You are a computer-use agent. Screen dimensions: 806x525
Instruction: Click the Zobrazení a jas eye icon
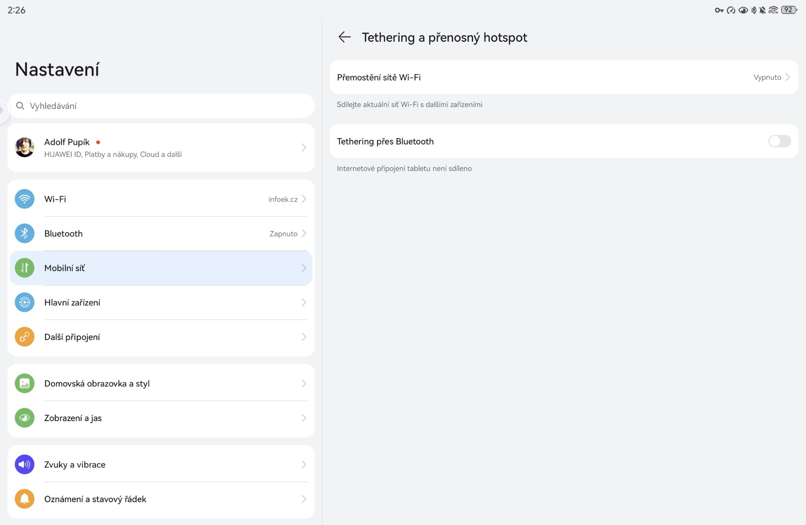(24, 418)
